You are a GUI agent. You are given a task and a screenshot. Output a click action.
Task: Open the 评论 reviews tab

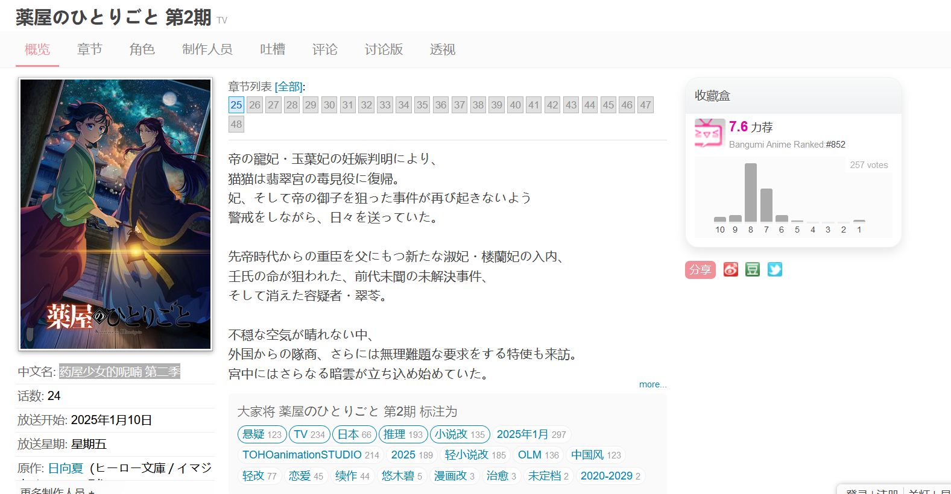[325, 49]
